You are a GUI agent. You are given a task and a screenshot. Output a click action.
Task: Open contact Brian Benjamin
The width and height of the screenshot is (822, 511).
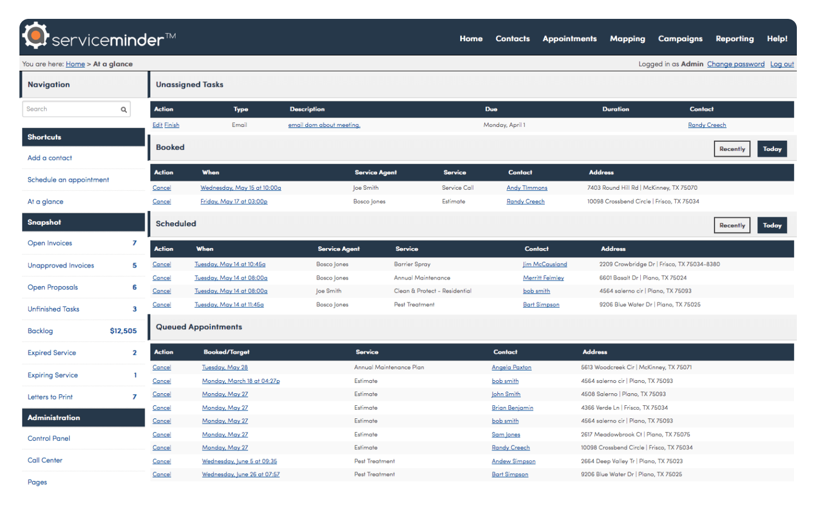pos(512,408)
